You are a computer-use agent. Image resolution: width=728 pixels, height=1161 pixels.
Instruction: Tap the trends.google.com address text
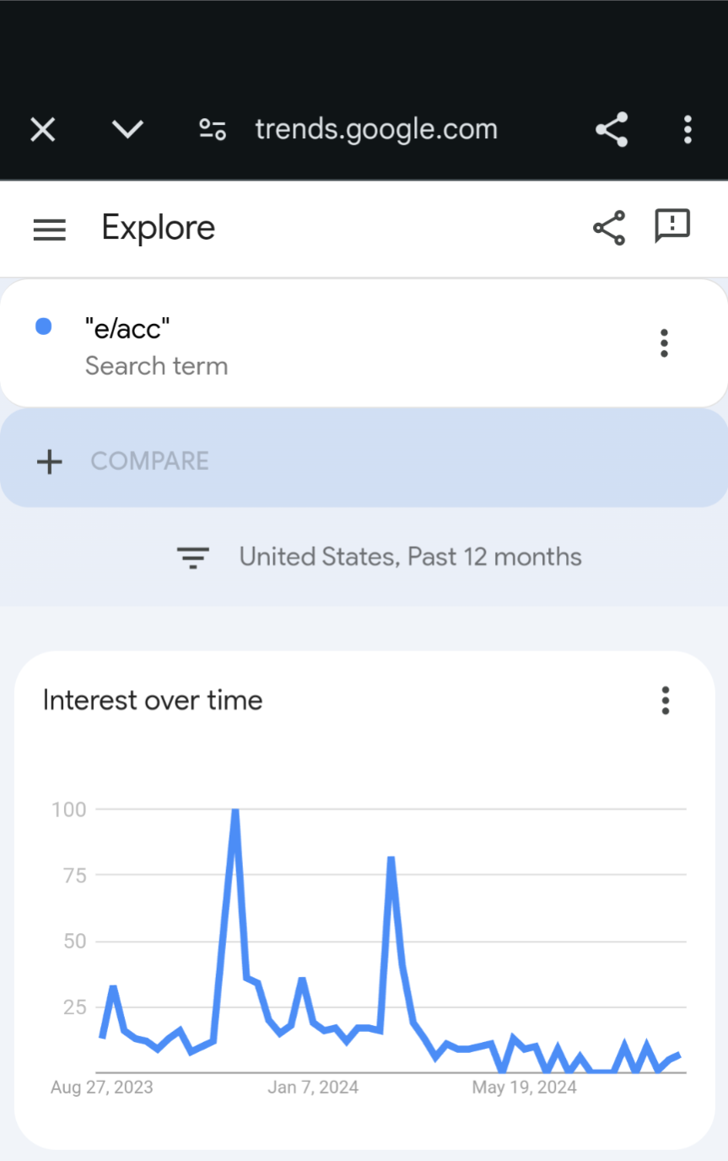coord(376,129)
